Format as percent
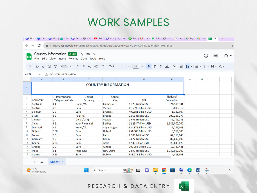This screenshot has width=257, height=193. (x=84, y=66)
